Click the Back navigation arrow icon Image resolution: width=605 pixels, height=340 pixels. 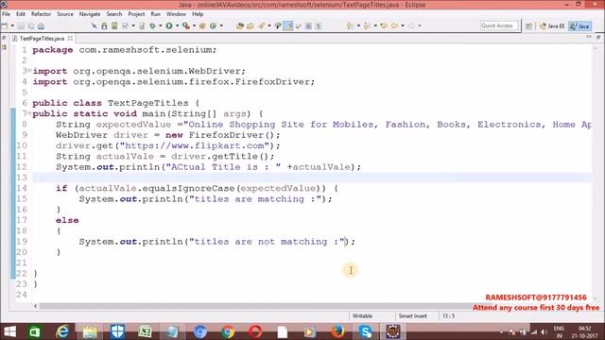pyautogui.click(x=394, y=25)
